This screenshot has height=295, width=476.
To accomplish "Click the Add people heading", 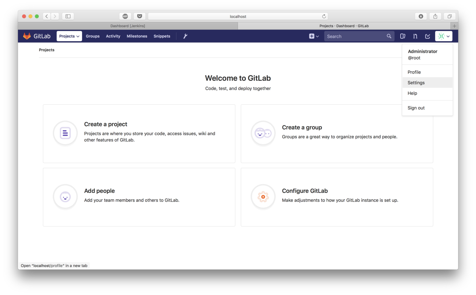I will pyautogui.click(x=99, y=191).
